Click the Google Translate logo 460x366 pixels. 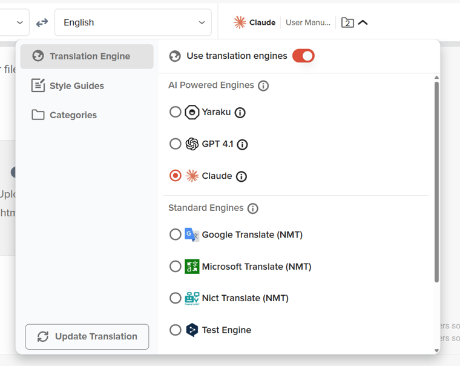pyautogui.click(x=192, y=235)
